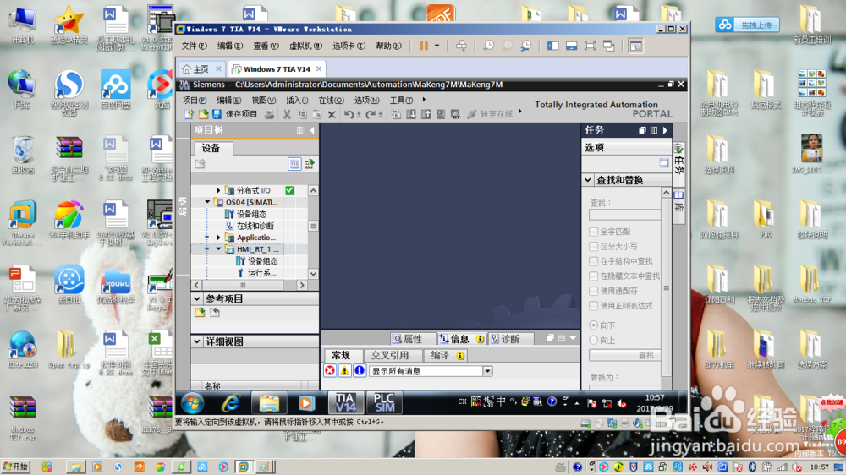The width and height of the screenshot is (846, 475).
Task: Select 向上 search direction radio
Action: click(594, 341)
